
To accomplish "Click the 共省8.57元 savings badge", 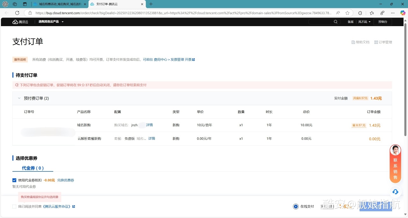I will tap(360, 98).
